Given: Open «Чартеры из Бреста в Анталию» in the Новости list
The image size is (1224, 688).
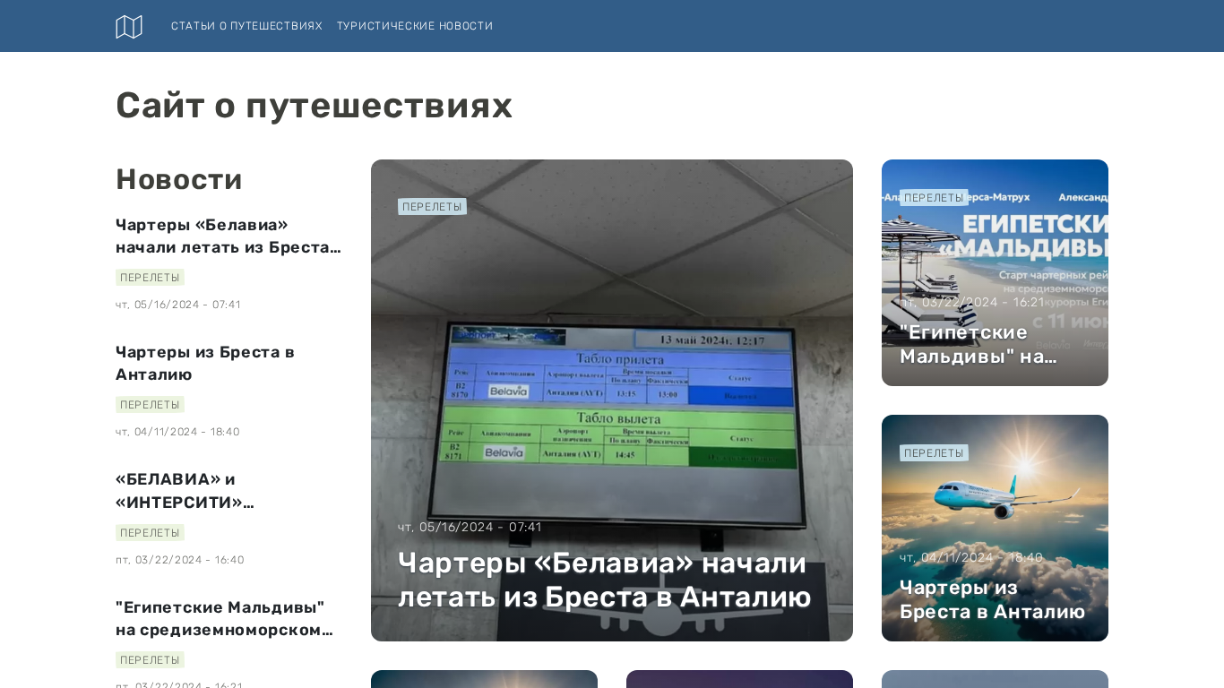Looking at the screenshot, I should 205,363.
